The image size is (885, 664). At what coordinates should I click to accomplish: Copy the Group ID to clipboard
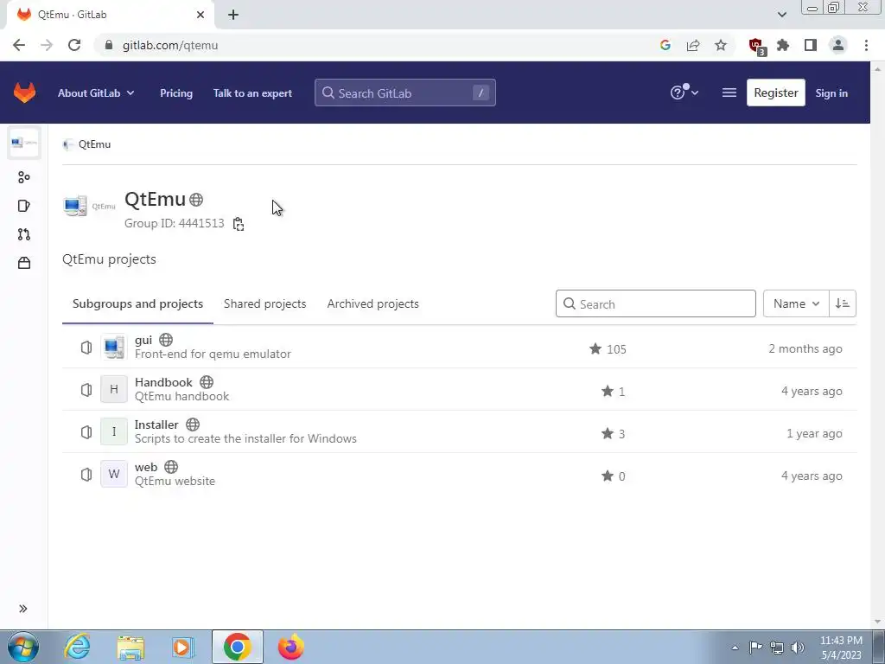click(239, 224)
